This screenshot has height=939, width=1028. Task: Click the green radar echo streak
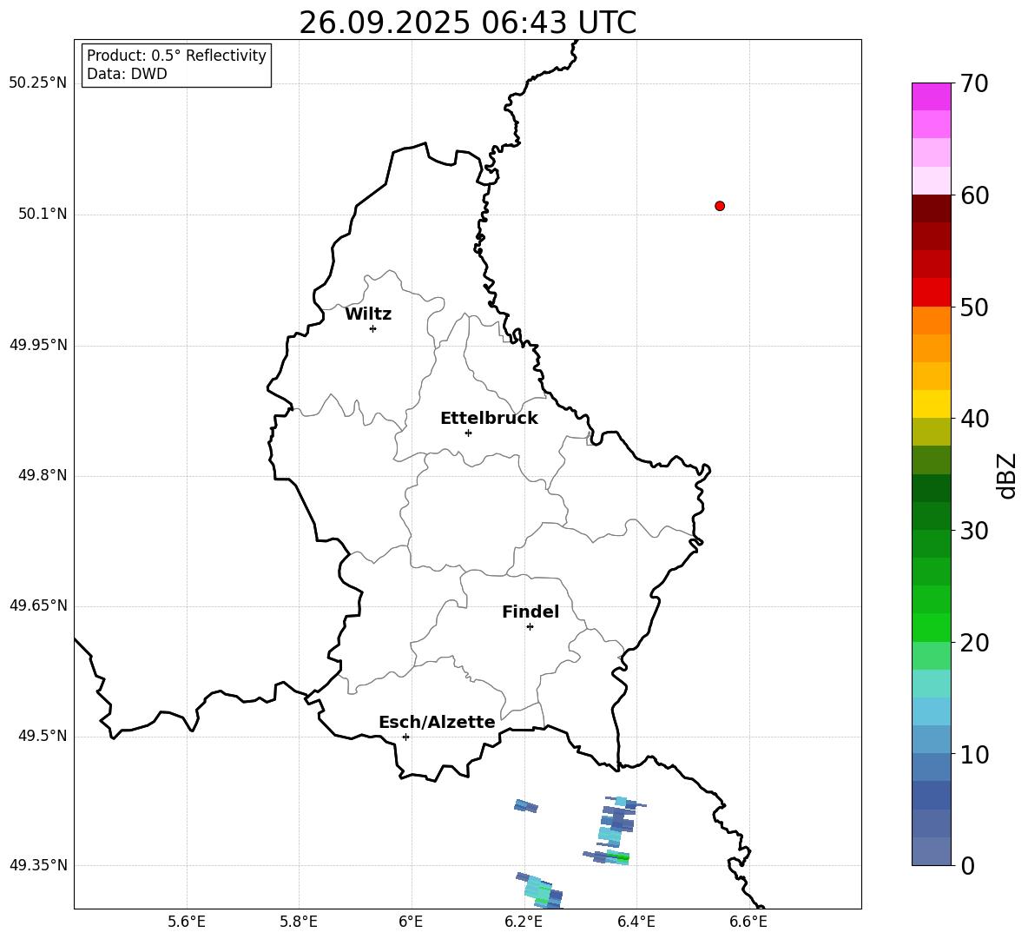pos(617,856)
